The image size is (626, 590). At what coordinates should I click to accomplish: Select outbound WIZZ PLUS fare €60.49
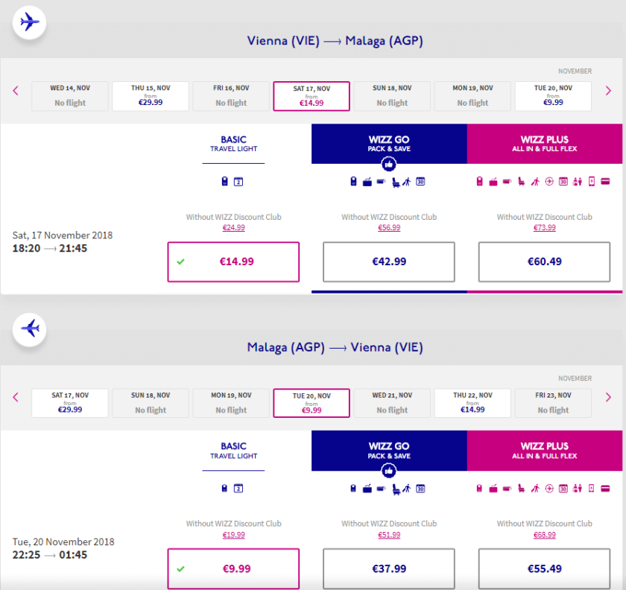coord(544,262)
